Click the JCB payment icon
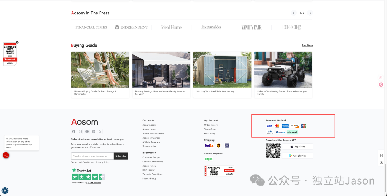Screen dimensions: 387x196 pos(304,126)
